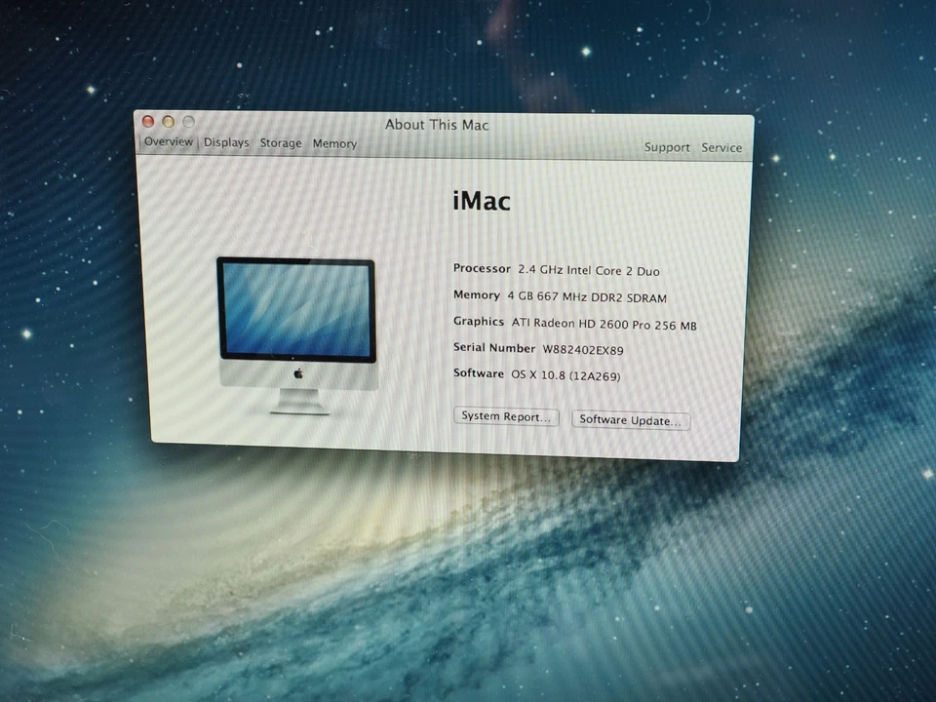Start Software Update

point(630,420)
